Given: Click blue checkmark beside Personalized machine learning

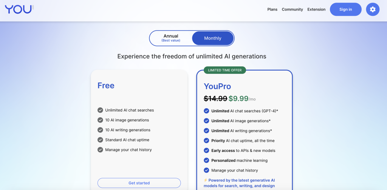Looking at the screenshot, I should pyautogui.click(x=206, y=160).
